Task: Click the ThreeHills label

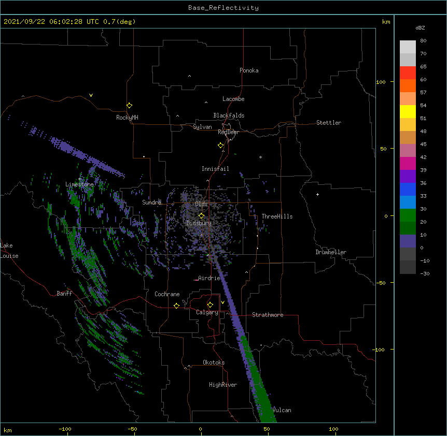Action: coord(277,216)
